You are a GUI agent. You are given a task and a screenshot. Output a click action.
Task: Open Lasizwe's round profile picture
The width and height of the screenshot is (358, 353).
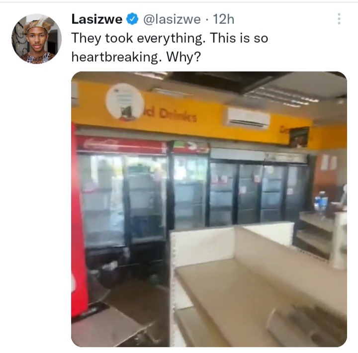(36, 39)
